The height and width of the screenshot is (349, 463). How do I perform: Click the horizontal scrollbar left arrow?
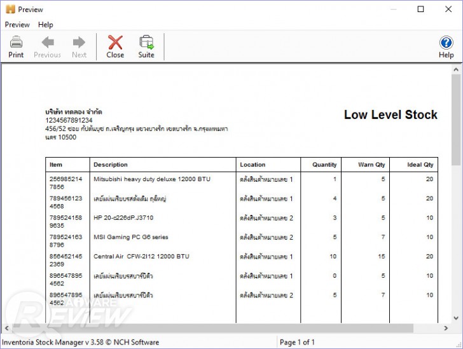tap(7, 328)
